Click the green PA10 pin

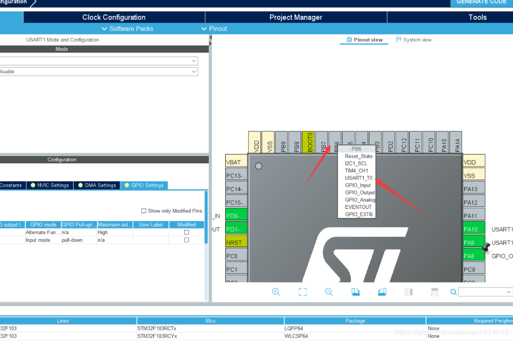coord(474,229)
